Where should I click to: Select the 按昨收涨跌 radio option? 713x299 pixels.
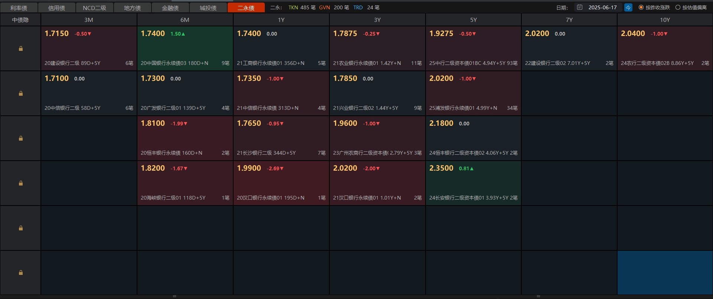coord(654,7)
